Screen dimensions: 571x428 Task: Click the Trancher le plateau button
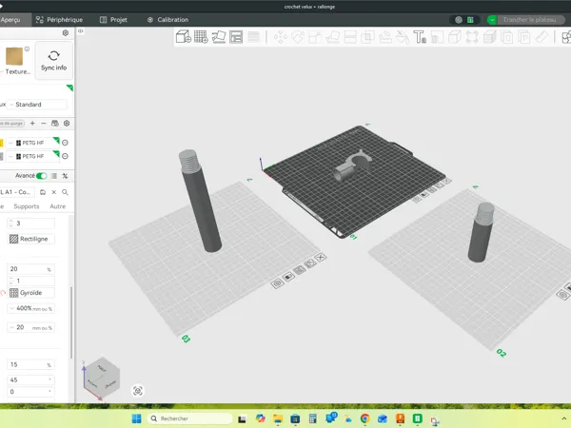(x=531, y=20)
